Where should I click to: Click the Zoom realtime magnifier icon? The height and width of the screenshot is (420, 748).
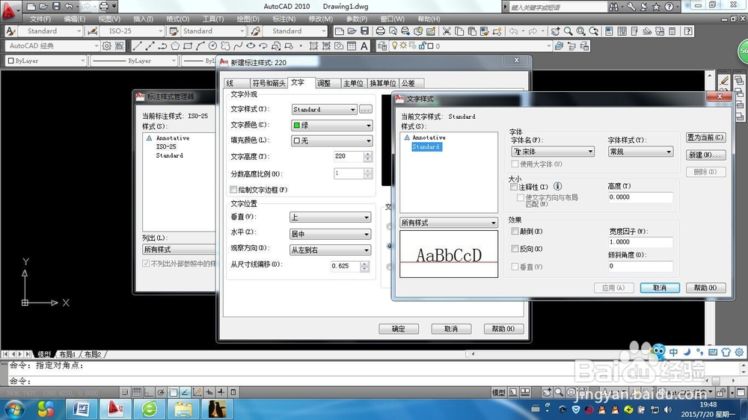[568, 31]
